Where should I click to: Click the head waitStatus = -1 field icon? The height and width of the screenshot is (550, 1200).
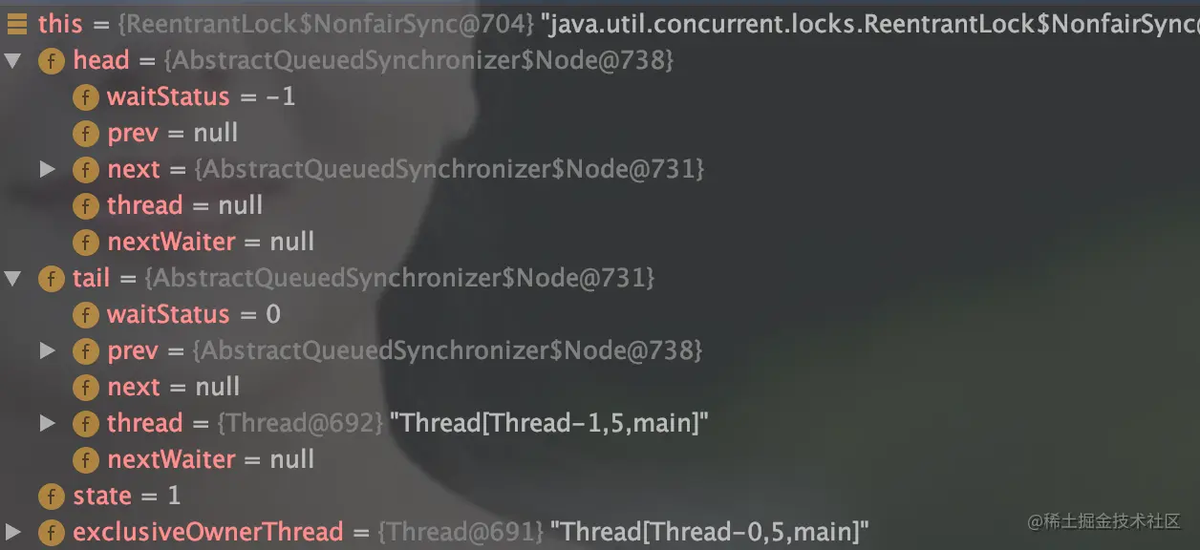(x=86, y=97)
